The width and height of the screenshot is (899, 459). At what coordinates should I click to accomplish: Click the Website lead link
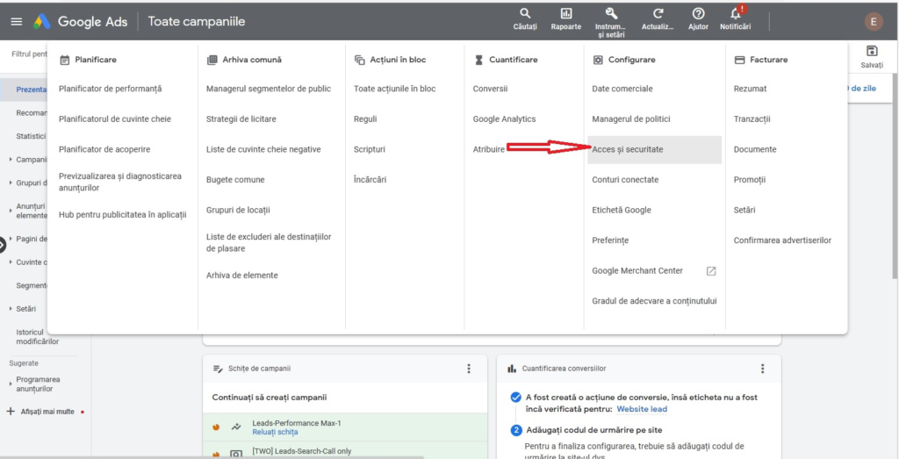pyautogui.click(x=642, y=409)
